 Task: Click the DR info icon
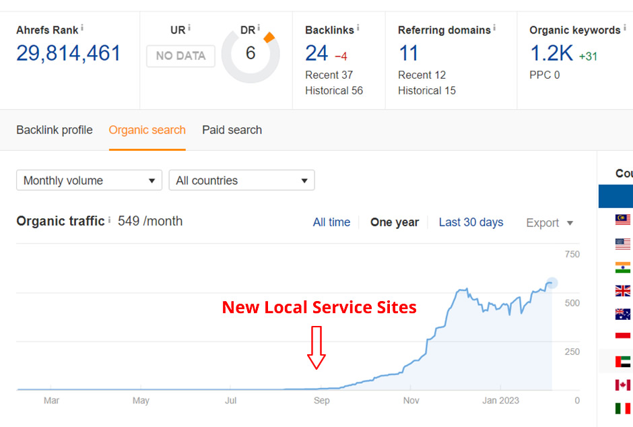pos(259,28)
